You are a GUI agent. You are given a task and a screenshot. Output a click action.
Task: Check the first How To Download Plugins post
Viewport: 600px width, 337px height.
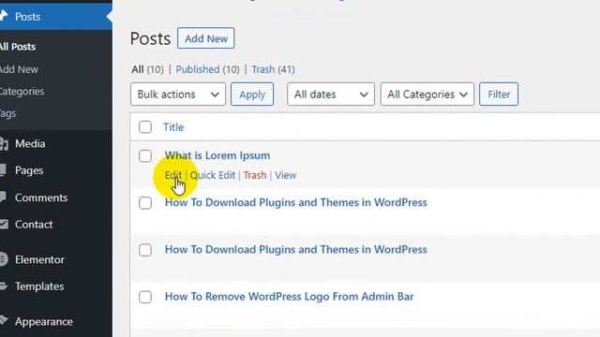click(145, 203)
